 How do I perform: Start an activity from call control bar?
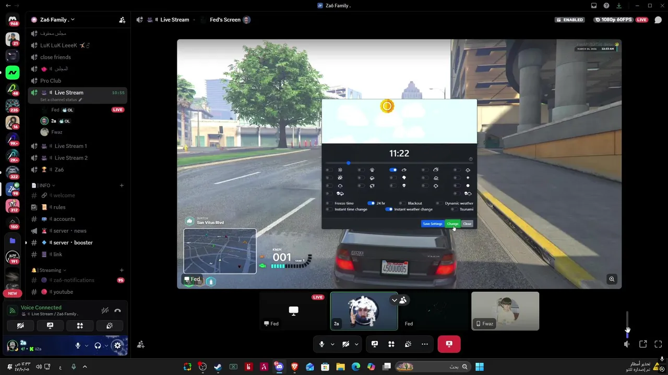(x=391, y=344)
